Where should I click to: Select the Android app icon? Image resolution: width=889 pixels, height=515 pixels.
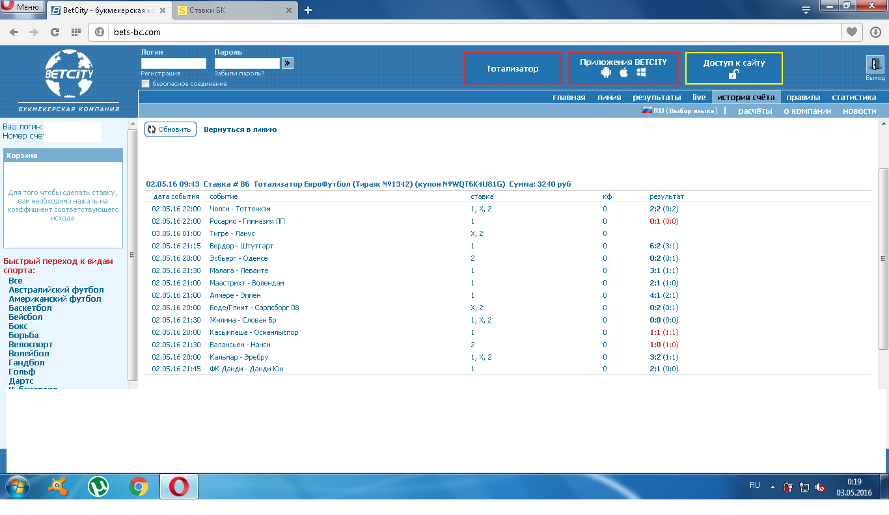(x=607, y=73)
